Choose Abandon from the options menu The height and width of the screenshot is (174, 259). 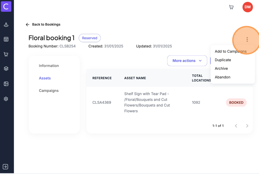(x=223, y=77)
